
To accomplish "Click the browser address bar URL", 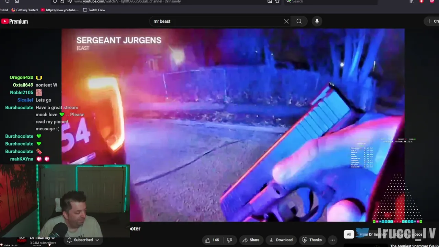I will click(127, 2).
